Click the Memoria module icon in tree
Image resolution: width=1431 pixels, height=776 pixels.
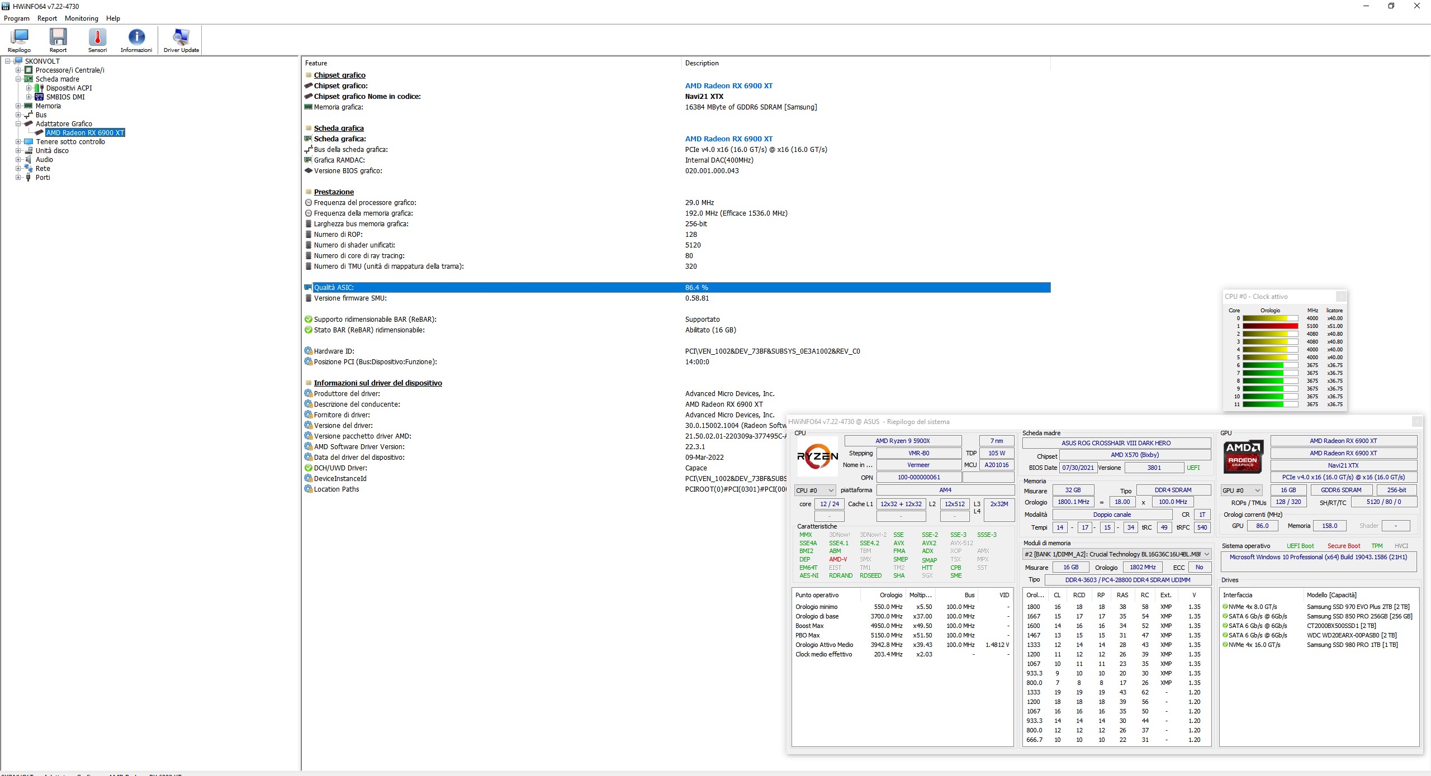coord(29,106)
